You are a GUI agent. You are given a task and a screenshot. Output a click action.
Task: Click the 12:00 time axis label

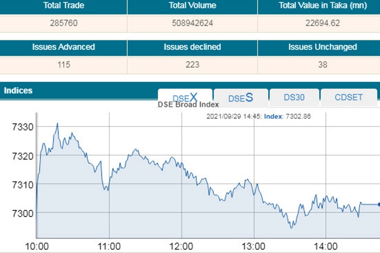click(182, 246)
